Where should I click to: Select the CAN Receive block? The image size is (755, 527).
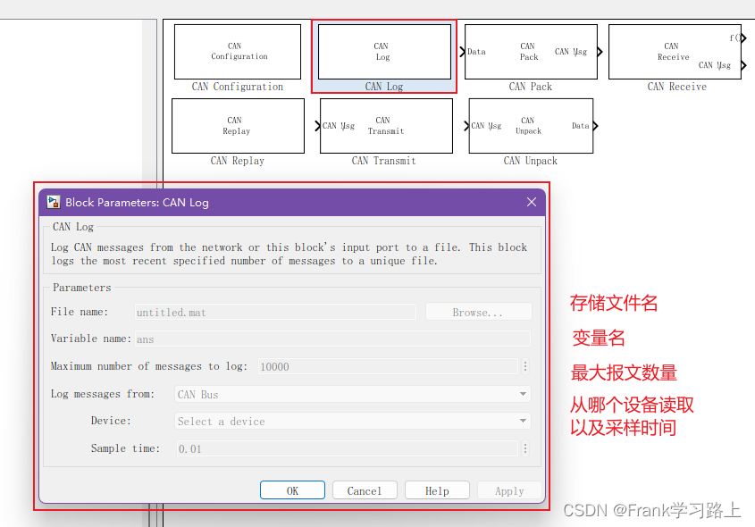click(x=673, y=52)
